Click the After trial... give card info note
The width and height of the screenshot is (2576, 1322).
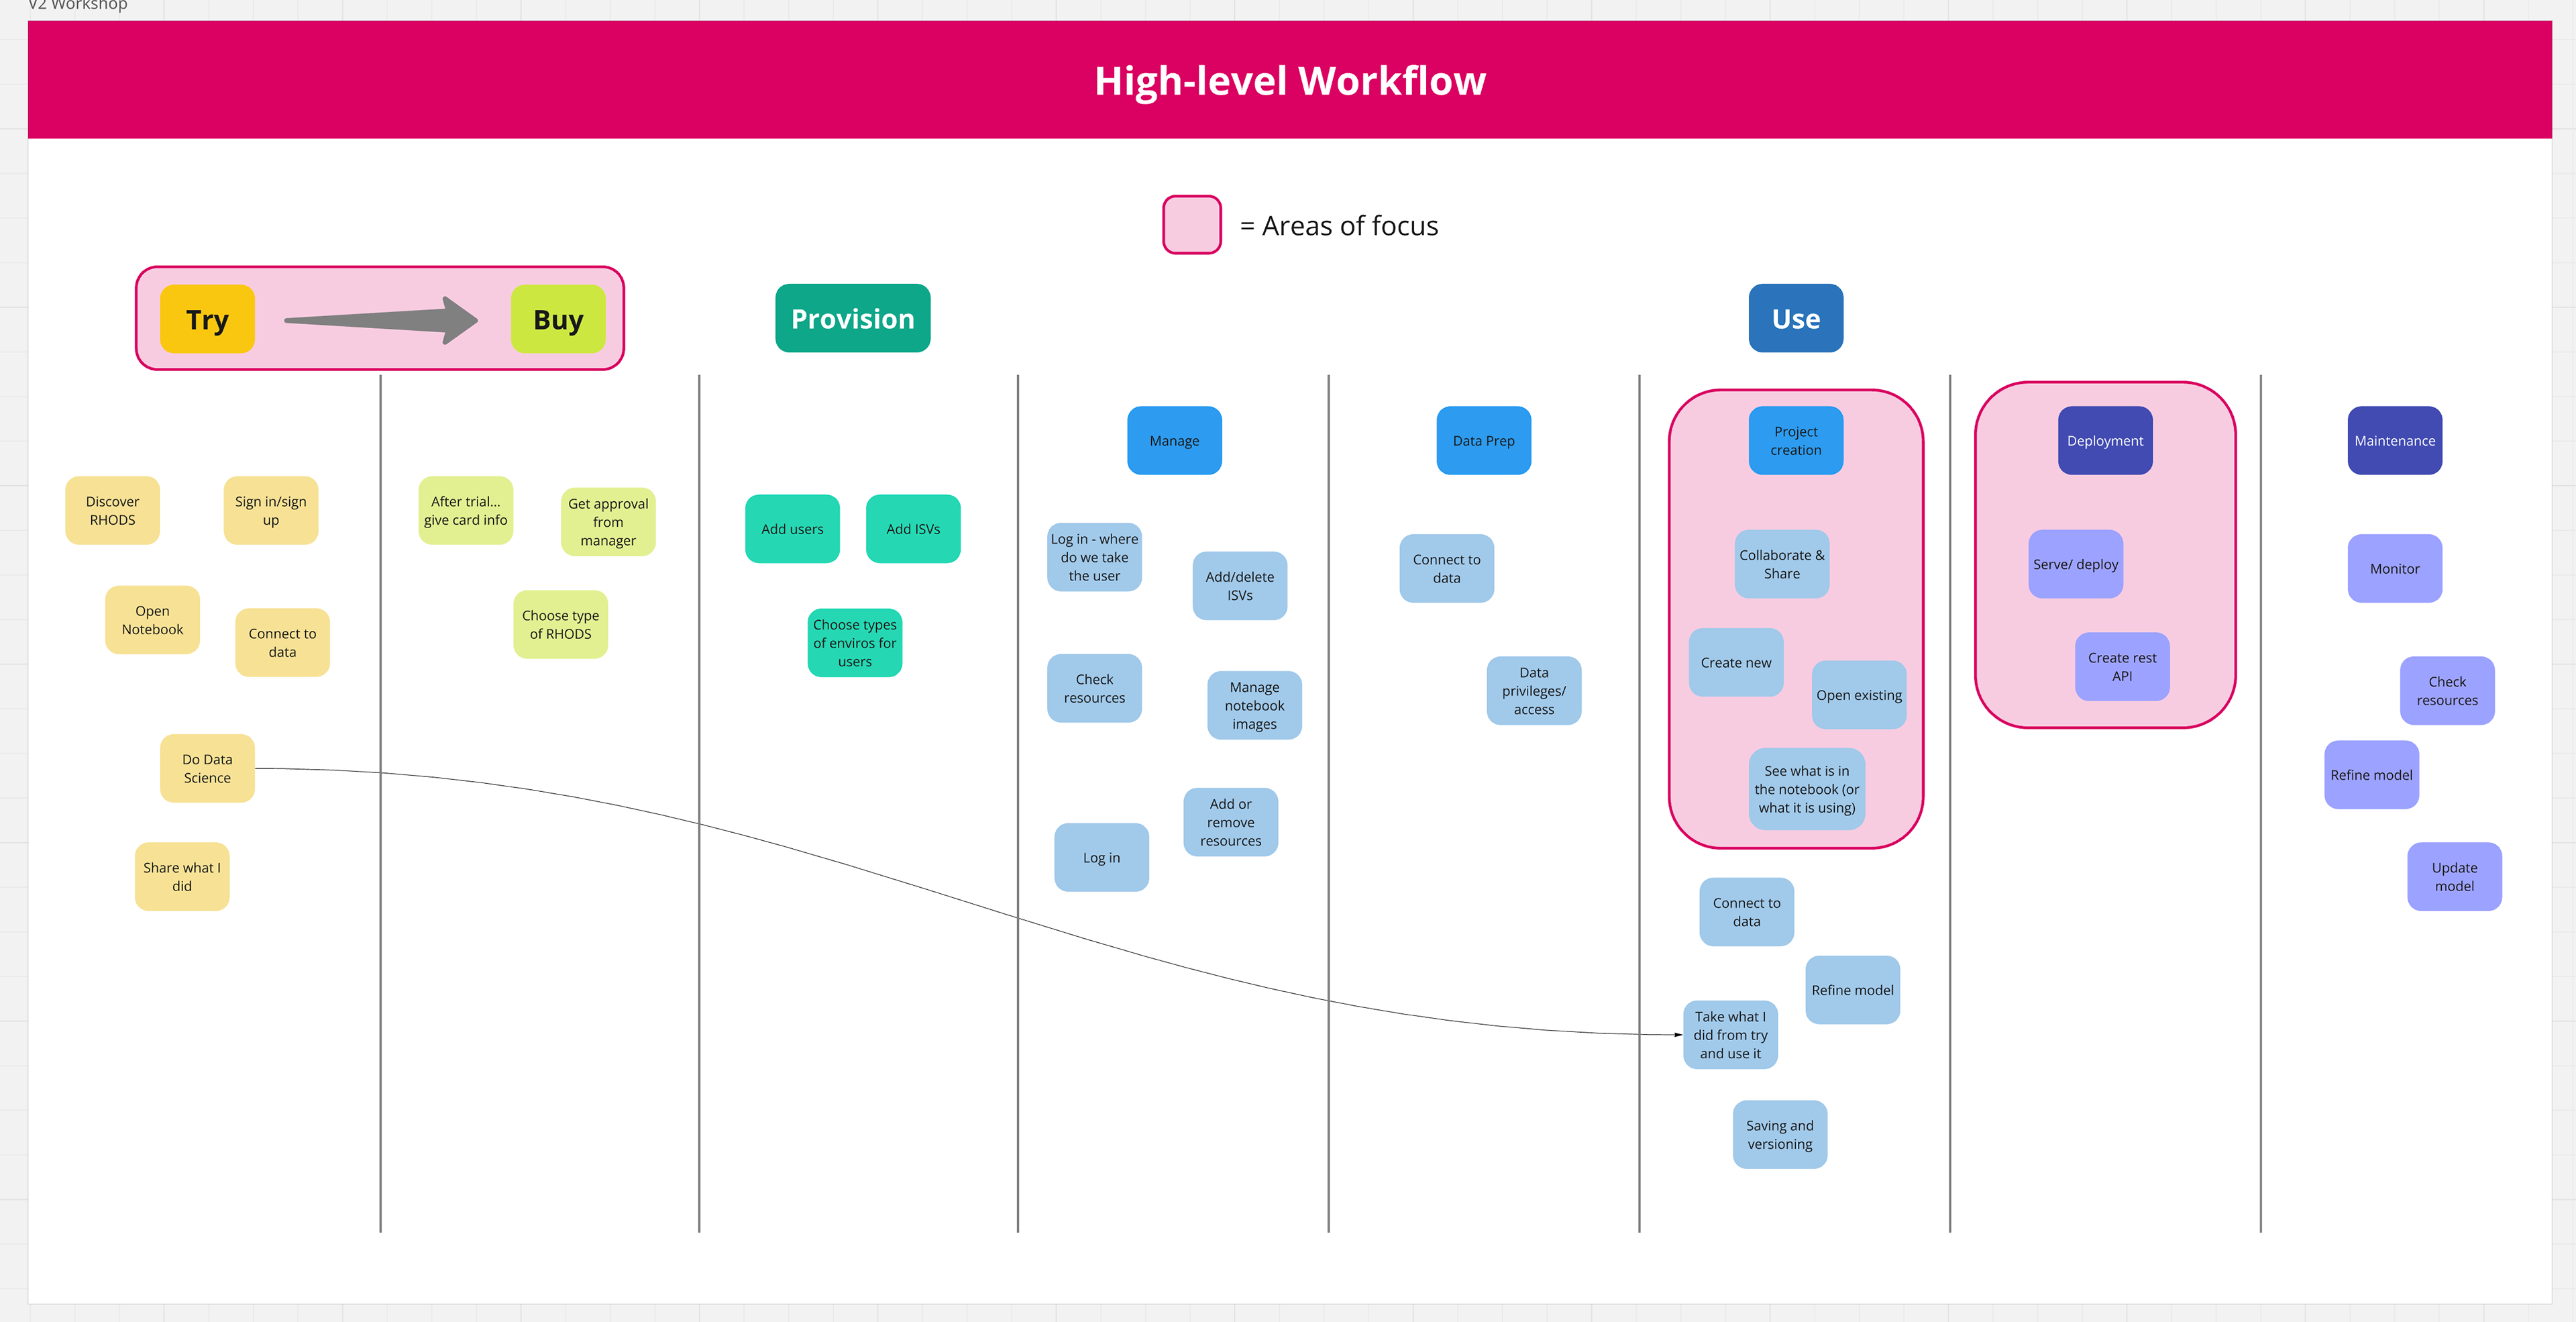466,510
